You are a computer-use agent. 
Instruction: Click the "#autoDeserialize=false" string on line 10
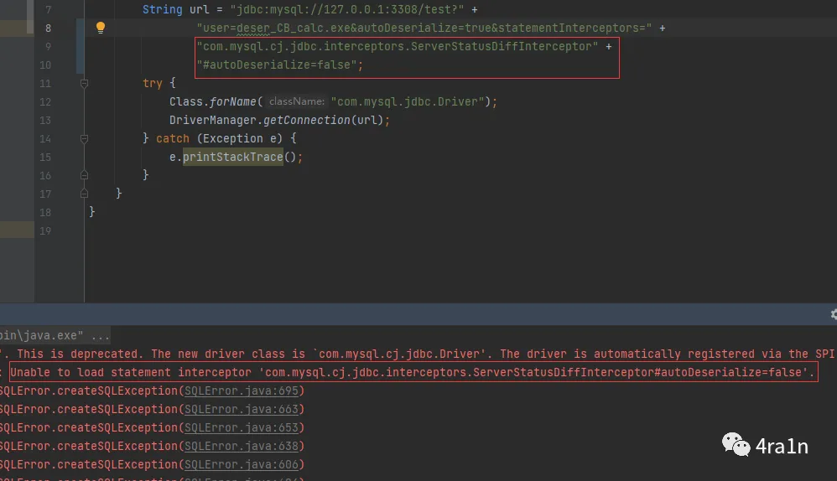pyautogui.click(x=279, y=65)
